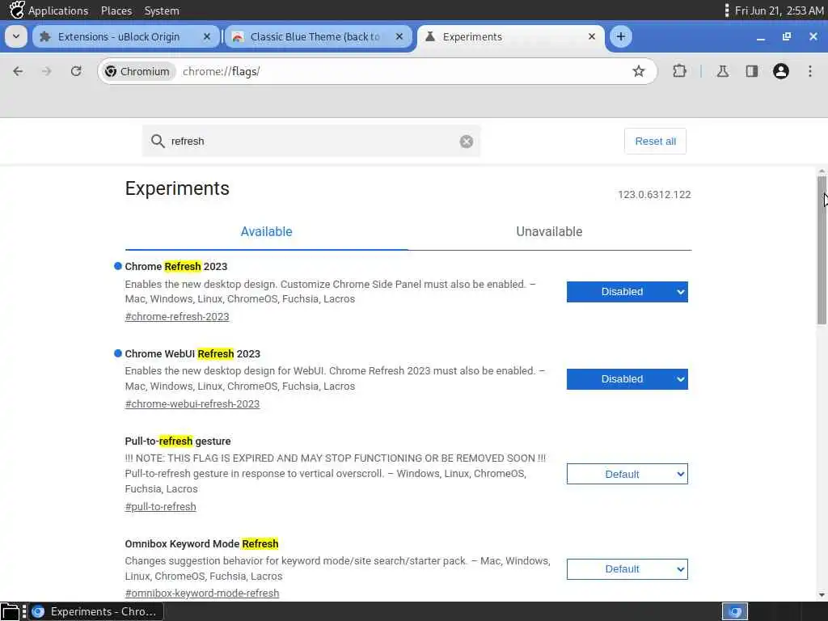Viewport: 828px width, 621px height.
Task: Open Omnibox Keyword Mode Refresh Default dropdown
Action: pyautogui.click(x=627, y=569)
